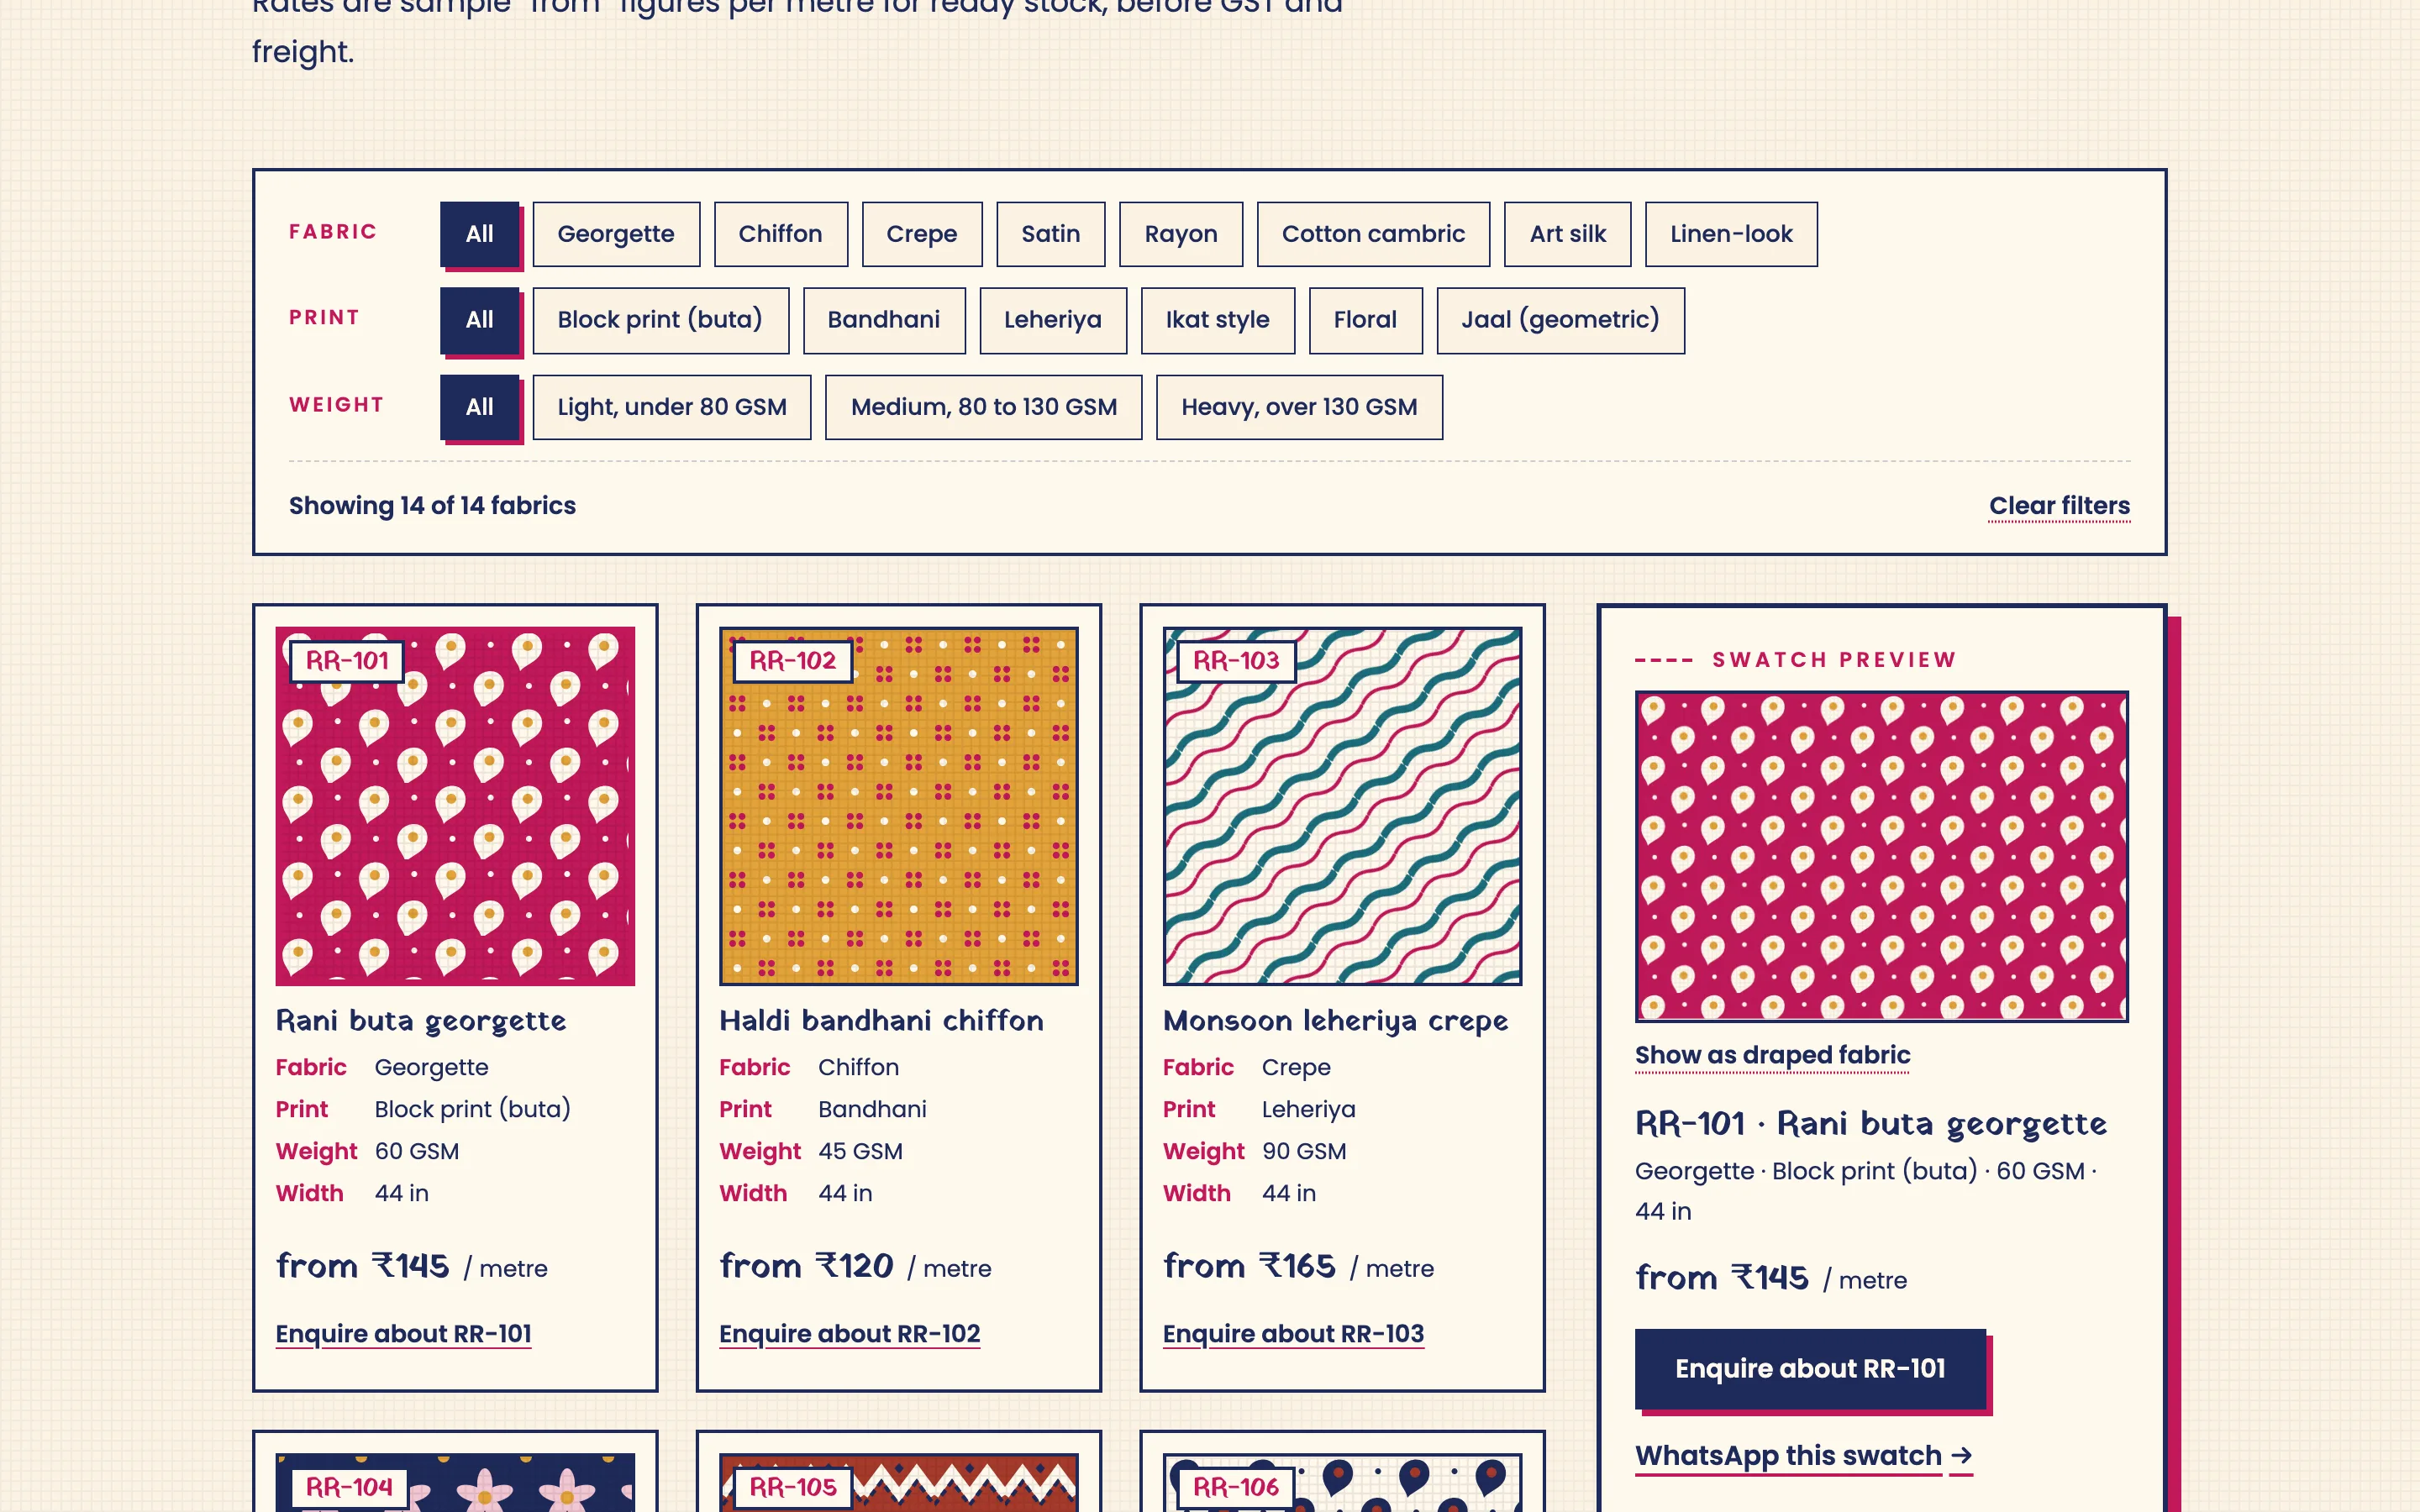Select the Art silk filter
The width and height of the screenshot is (2420, 1512).
click(x=1567, y=234)
